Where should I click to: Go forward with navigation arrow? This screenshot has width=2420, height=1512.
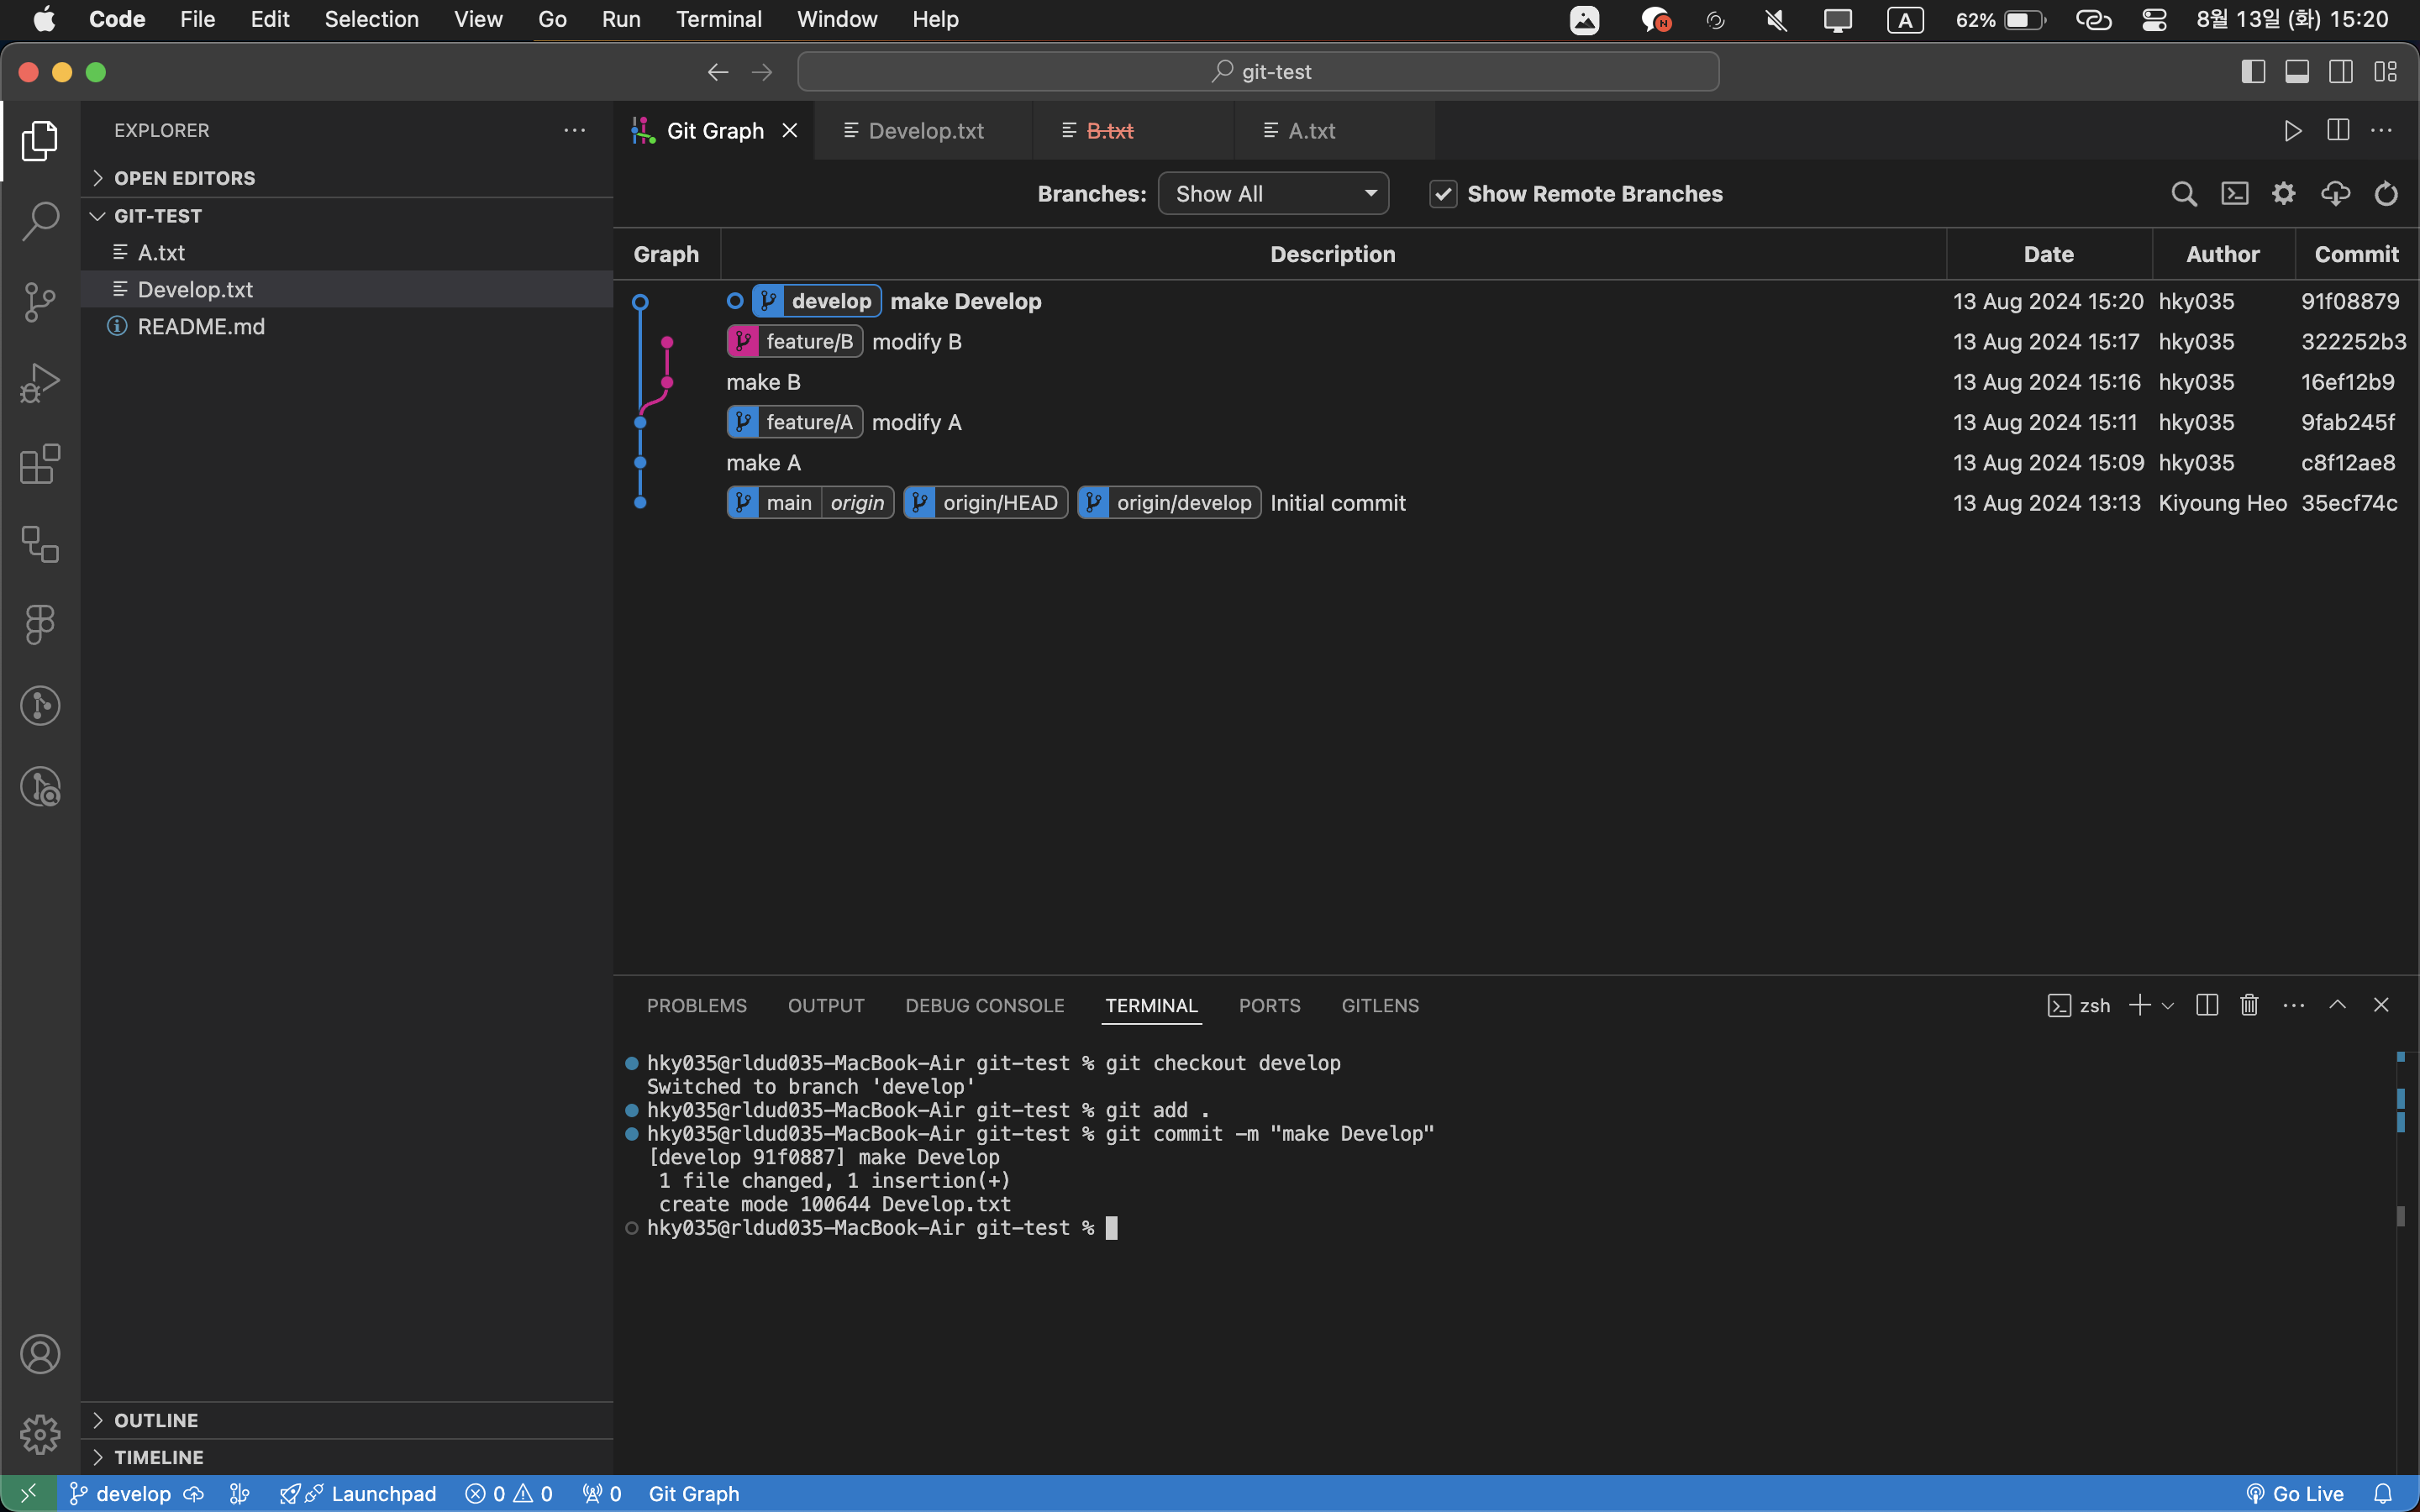click(x=762, y=72)
